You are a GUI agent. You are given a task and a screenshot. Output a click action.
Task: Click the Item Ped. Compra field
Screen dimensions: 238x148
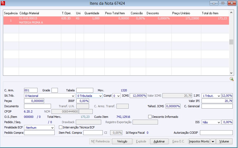(x=93, y=133)
